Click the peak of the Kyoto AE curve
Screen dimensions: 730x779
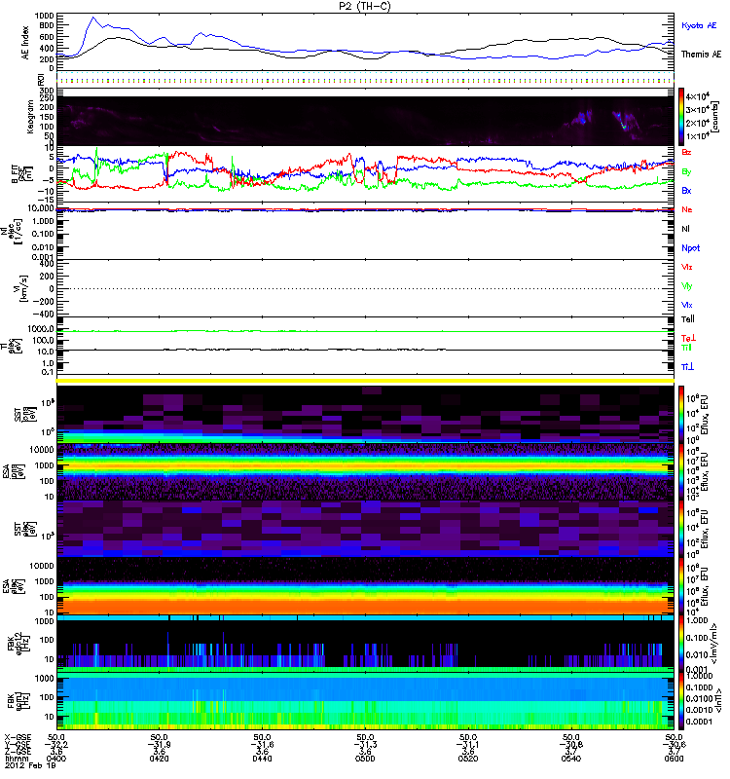[x=92, y=18]
